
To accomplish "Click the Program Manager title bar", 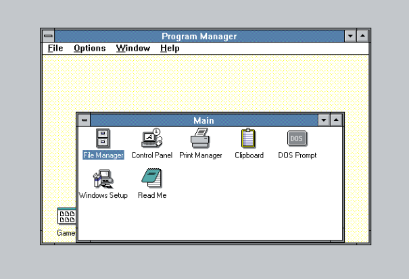I will point(199,36).
